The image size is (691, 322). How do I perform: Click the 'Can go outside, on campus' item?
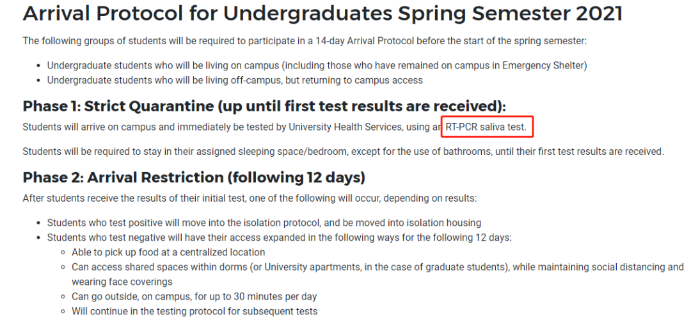195,296
